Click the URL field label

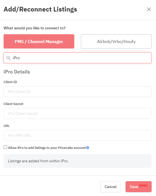pyautogui.click(x=7, y=126)
